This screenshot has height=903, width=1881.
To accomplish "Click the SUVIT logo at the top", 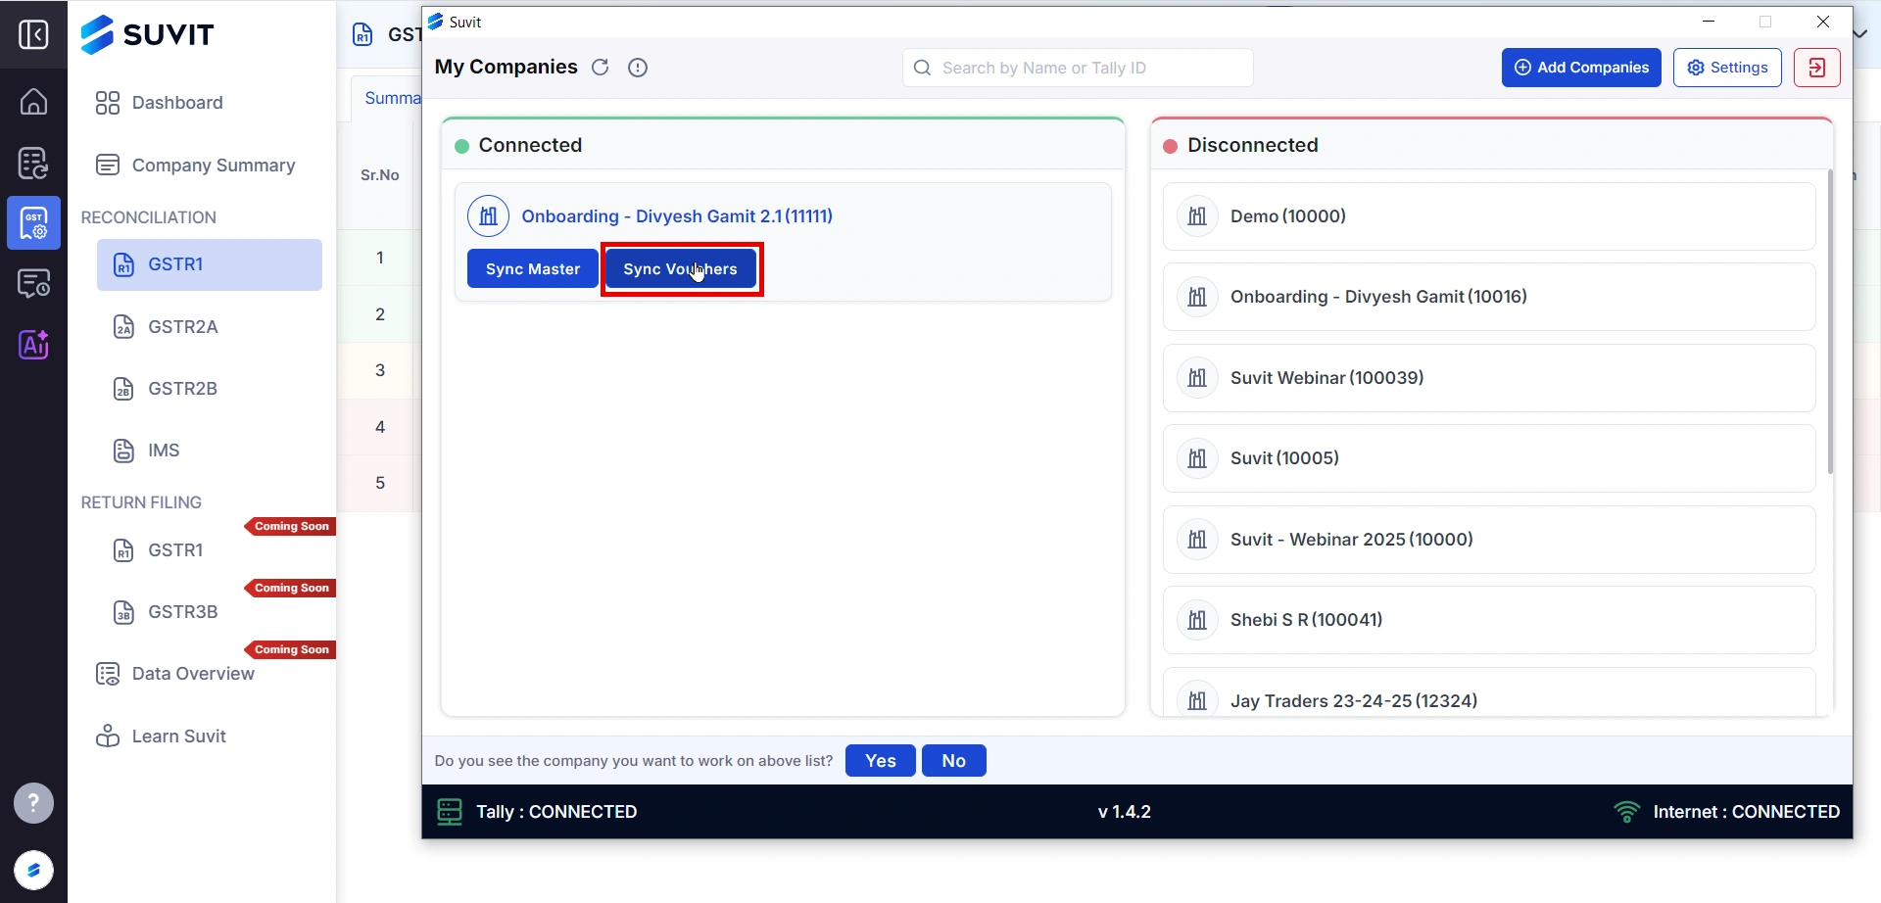I will 147,35.
